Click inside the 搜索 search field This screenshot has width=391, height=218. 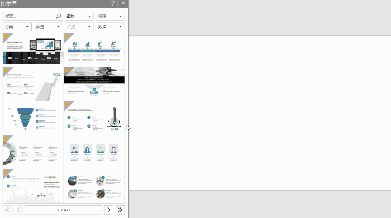pos(28,16)
